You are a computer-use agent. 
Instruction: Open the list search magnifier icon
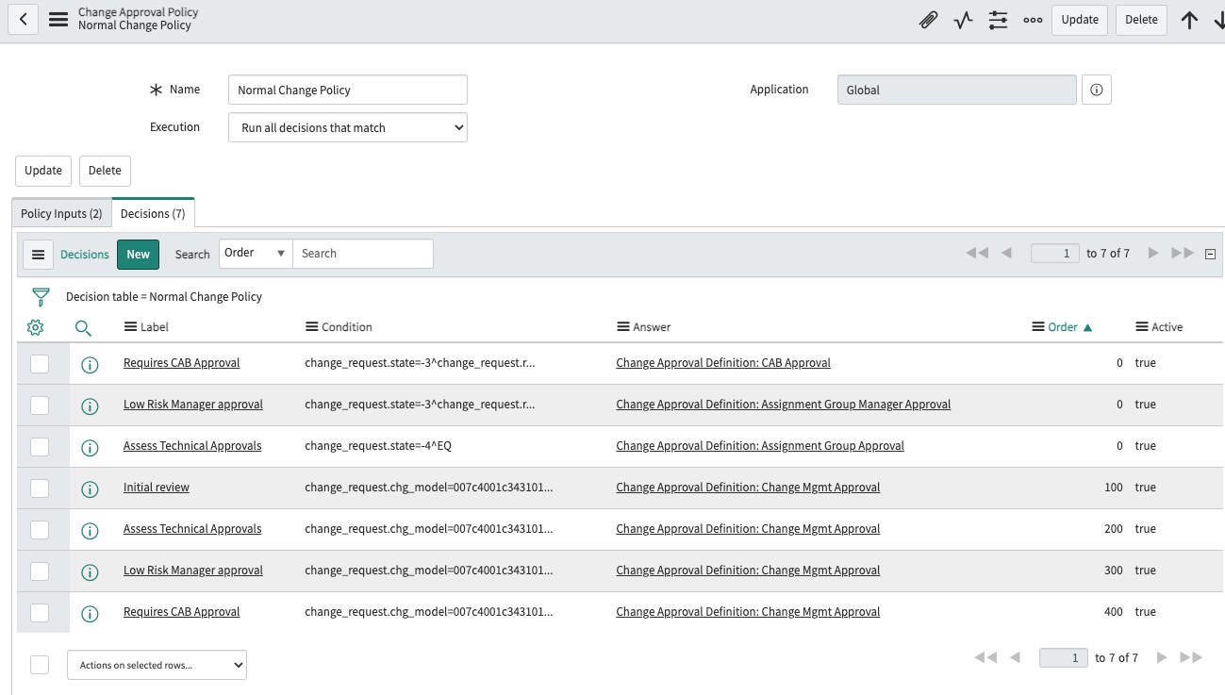click(83, 327)
